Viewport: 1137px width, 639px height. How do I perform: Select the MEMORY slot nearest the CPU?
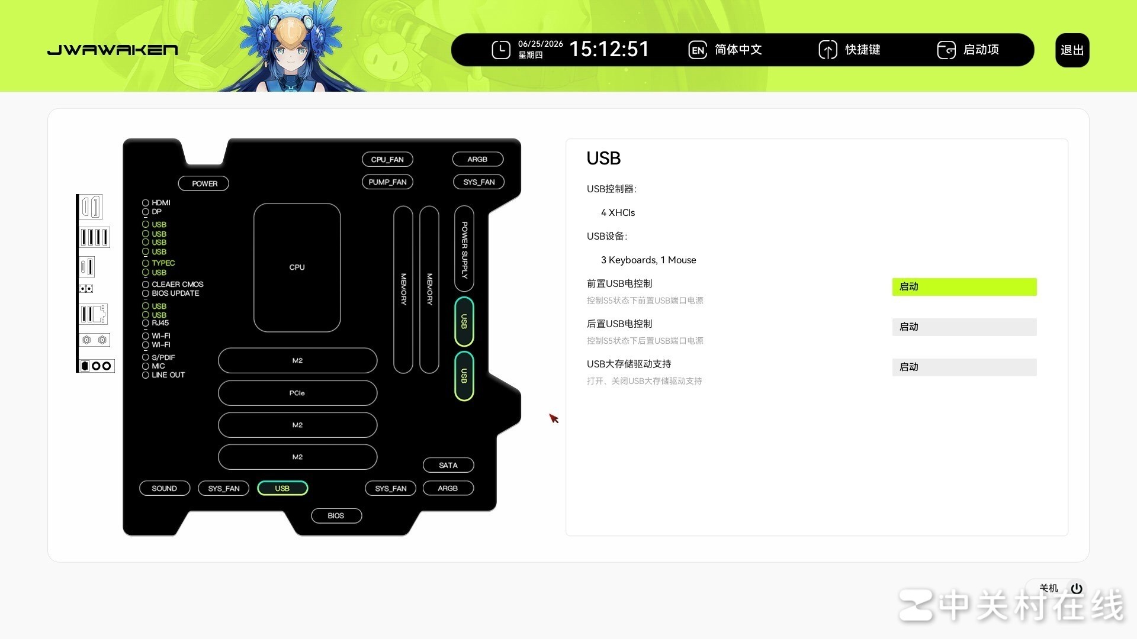403,289
